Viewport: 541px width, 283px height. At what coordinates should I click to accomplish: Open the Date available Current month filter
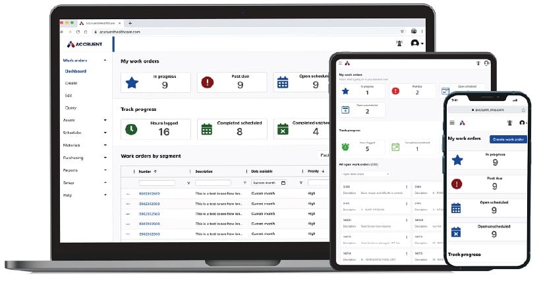pos(269,183)
